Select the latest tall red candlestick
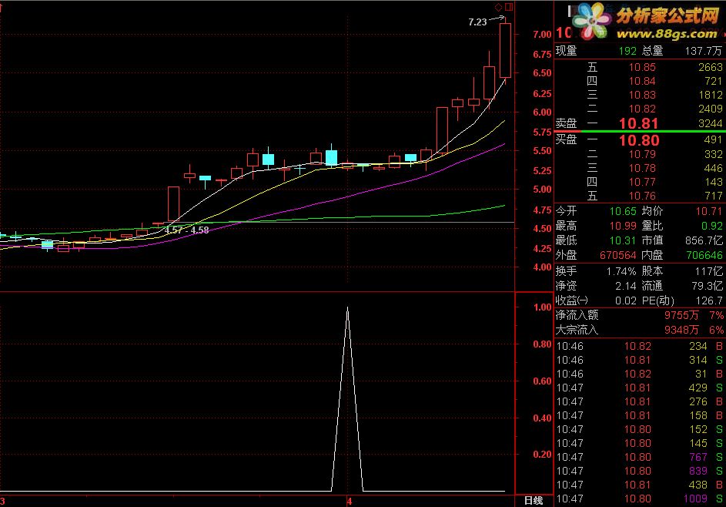Screen dimensions: 726x507 tap(505, 50)
